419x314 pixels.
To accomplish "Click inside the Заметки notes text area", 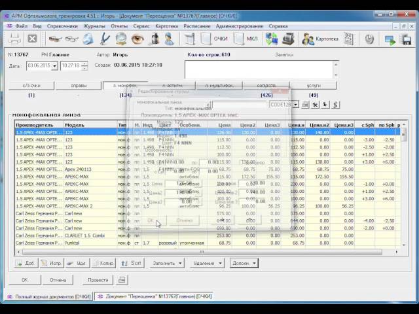I will [259, 69].
